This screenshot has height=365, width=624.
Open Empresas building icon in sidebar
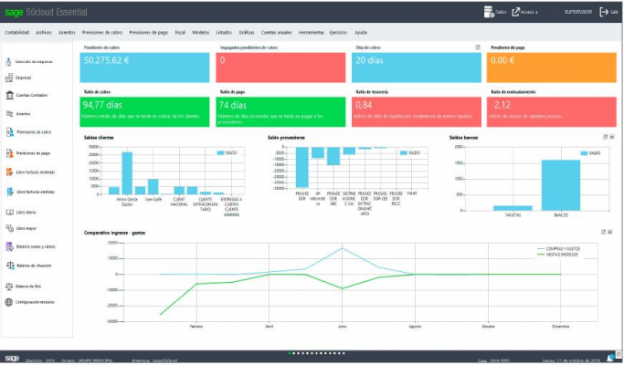point(9,78)
